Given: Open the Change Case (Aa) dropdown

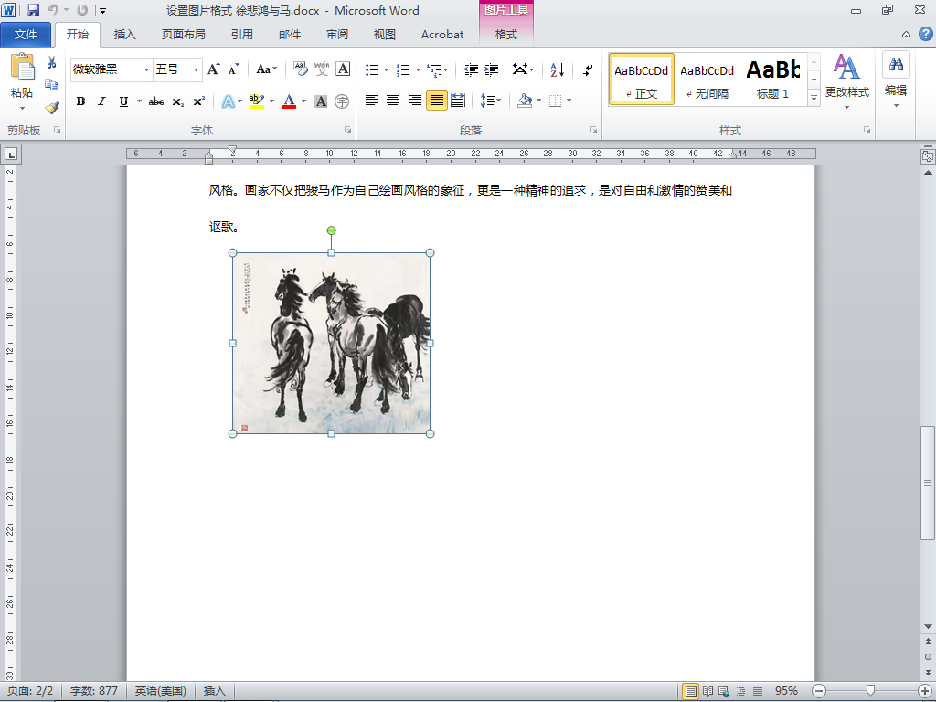Looking at the screenshot, I should (x=266, y=69).
